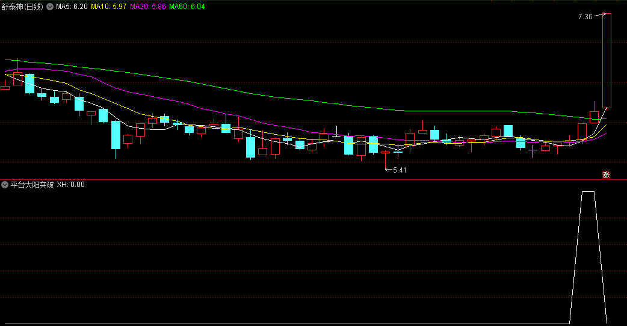This screenshot has height=326, width=627.
Task: Click the 5.41 low price marker
Action: 400,170
